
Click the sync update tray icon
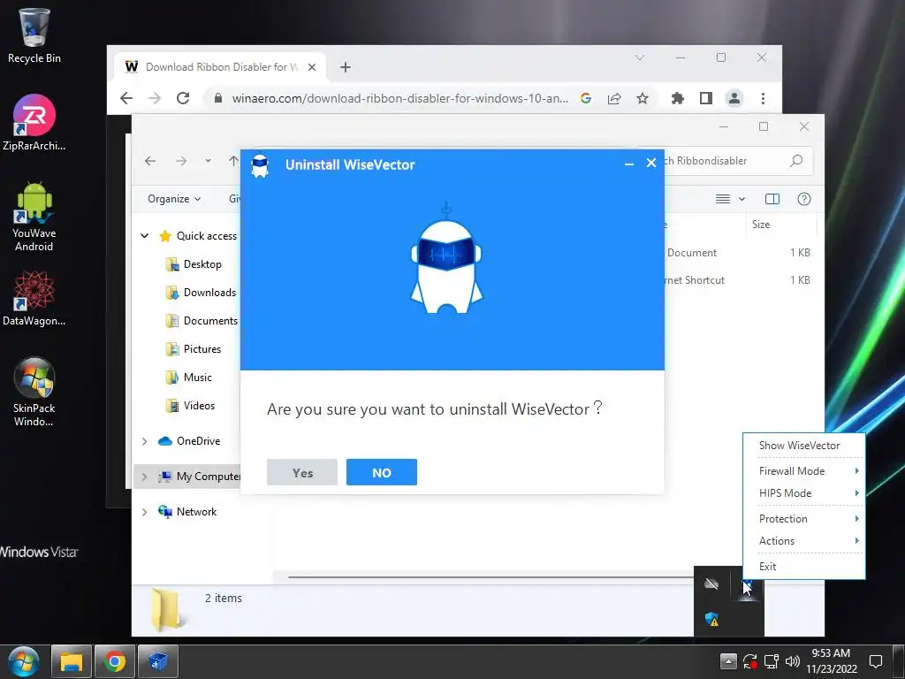click(750, 661)
